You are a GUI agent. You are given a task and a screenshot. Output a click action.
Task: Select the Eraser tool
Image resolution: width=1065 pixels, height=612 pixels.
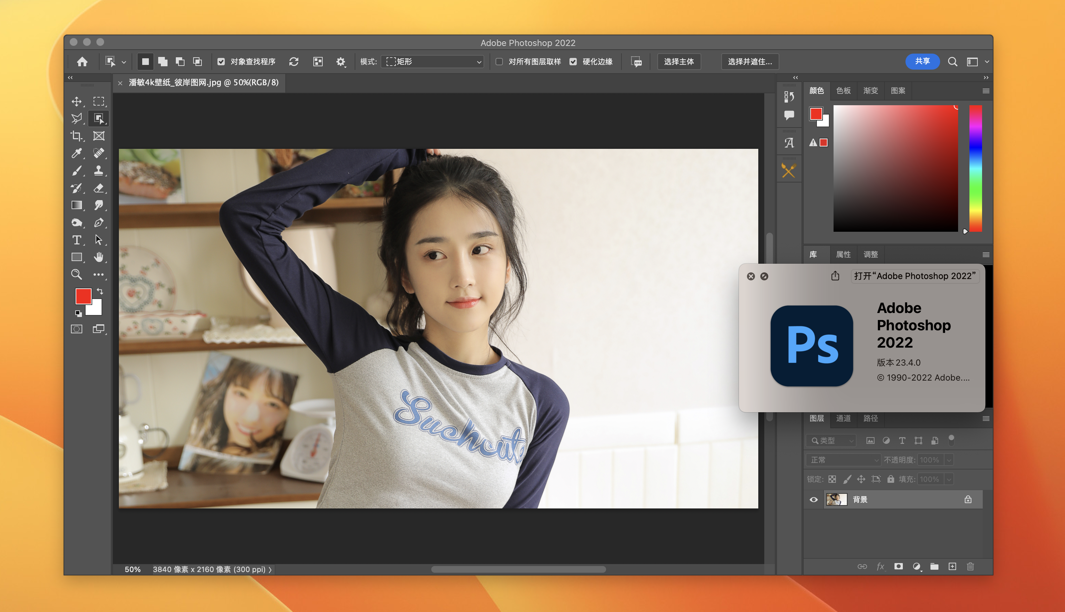(x=98, y=188)
